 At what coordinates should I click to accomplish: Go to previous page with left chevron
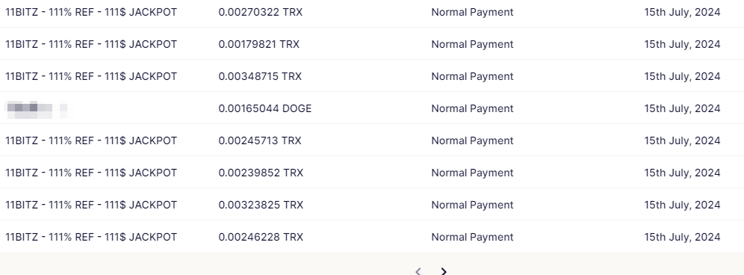pos(418,271)
